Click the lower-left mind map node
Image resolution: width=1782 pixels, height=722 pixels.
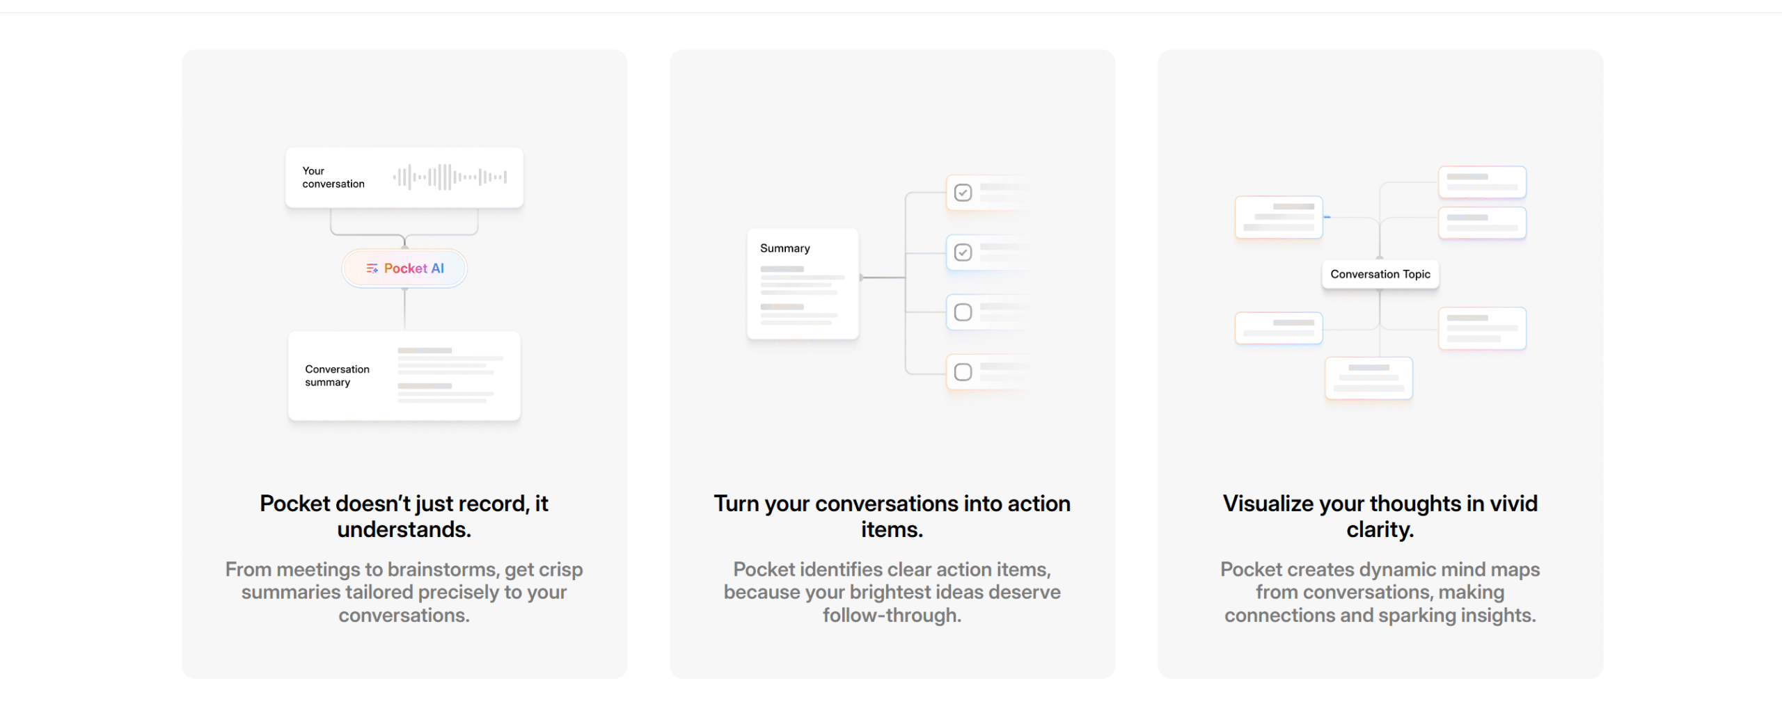[x=1279, y=328]
